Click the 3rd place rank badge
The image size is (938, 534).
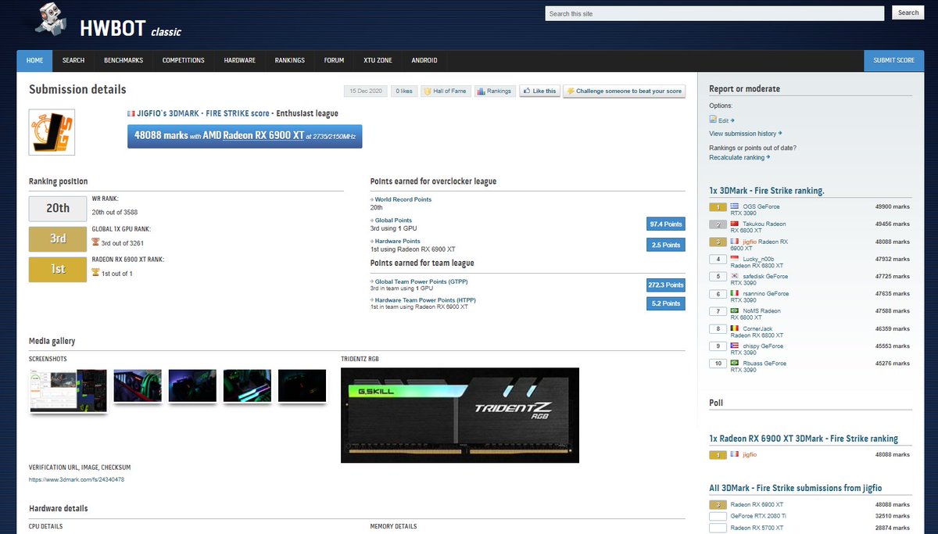coord(58,238)
